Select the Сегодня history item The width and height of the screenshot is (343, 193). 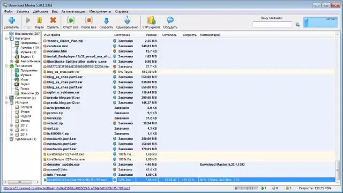(x=26, y=107)
